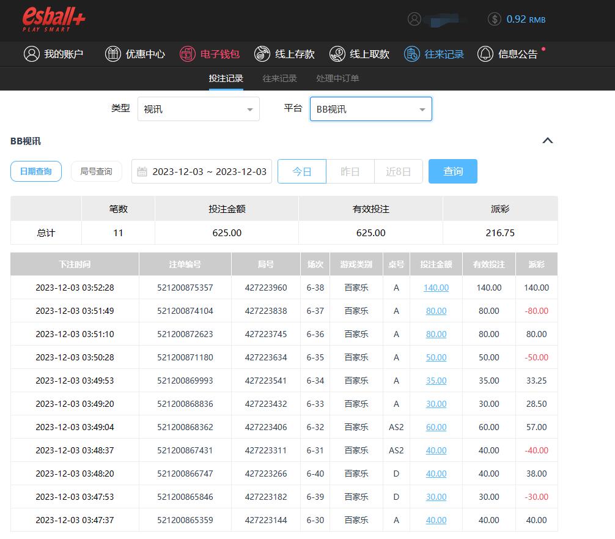The image size is (615, 539).
Task: Open 电子钱包 wallet icon
Action: (188, 54)
